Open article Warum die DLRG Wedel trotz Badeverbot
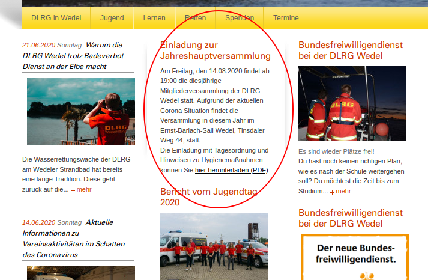 73,56
